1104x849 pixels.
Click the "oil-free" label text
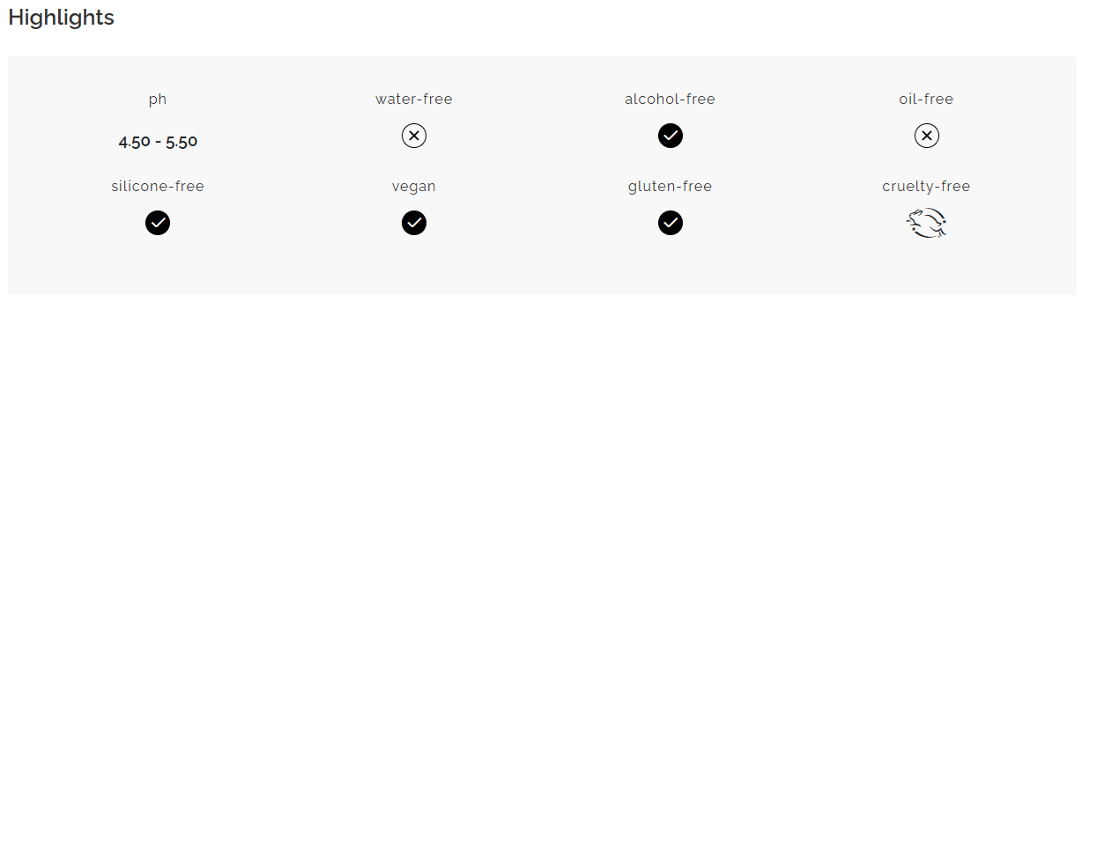926,99
